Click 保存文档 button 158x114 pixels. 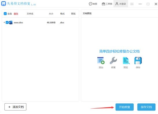(146, 107)
